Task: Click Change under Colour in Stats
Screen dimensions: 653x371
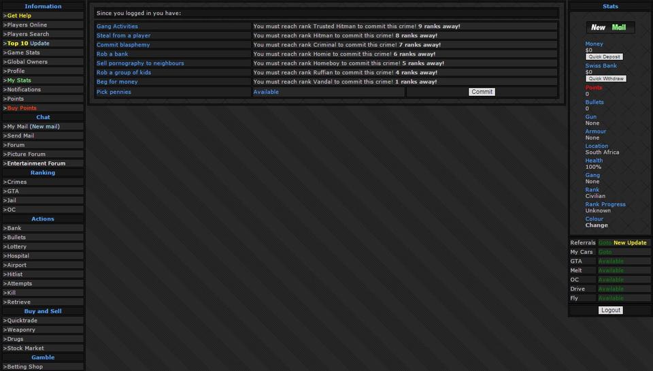Action: coord(597,225)
